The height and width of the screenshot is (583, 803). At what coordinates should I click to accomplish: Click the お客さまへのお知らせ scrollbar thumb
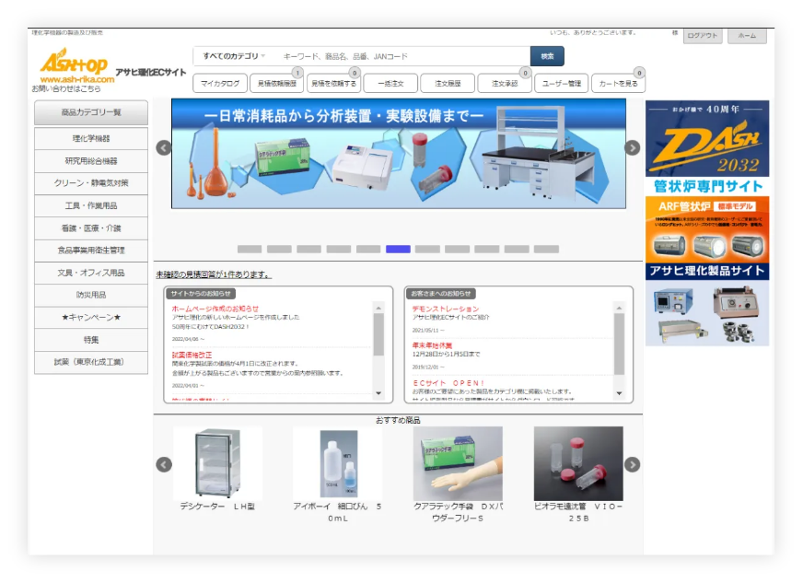pos(619,344)
